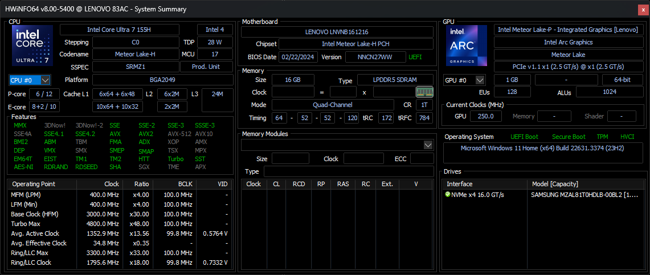Click the Secure Boot status label
Screen dimensions: 650x275
[x=569, y=137]
